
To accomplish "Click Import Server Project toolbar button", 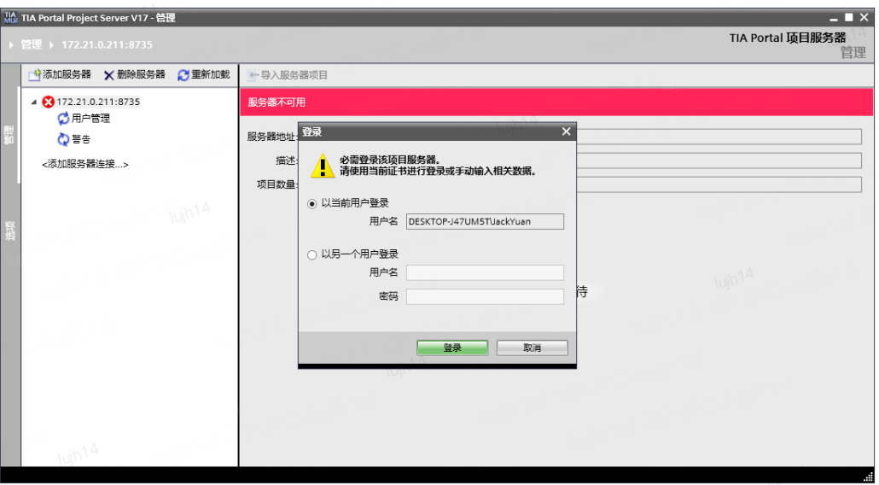I will pos(287,75).
